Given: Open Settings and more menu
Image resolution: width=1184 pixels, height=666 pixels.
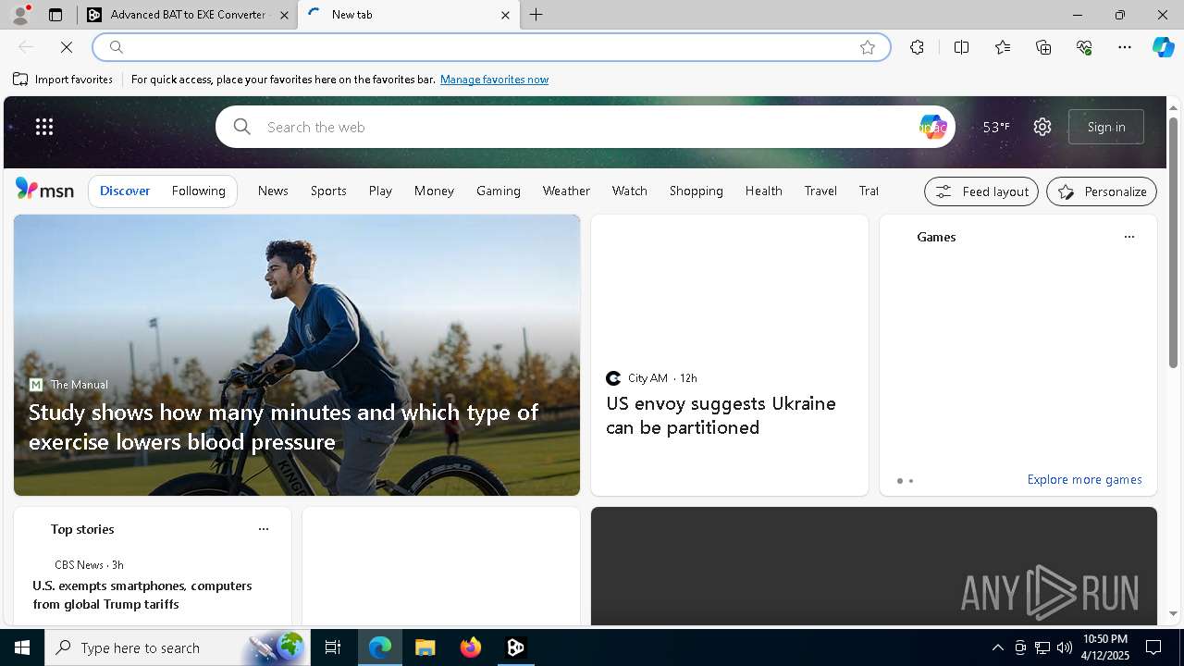Looking at the screenshot, I should click(1125, 47).
